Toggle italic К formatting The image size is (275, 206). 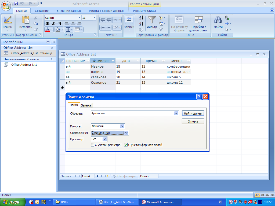[x=53, y=24]
